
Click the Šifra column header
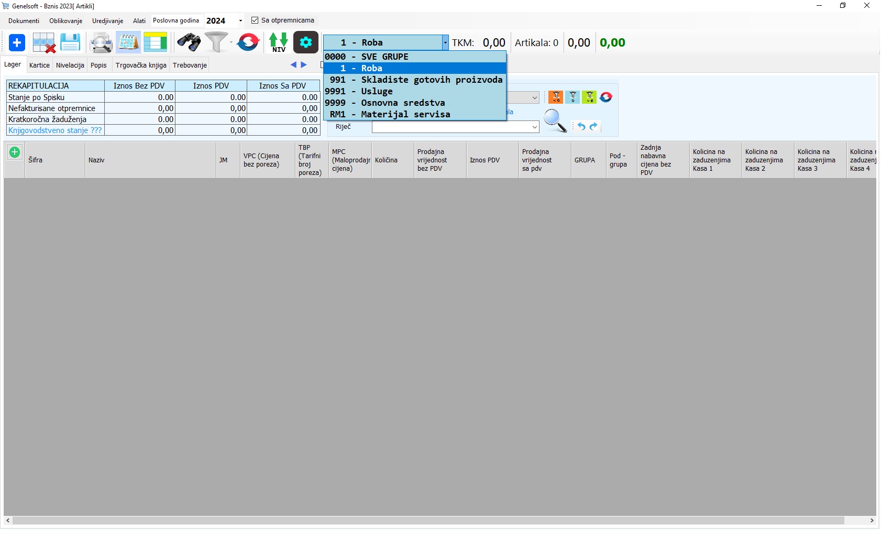pos(55,160)
